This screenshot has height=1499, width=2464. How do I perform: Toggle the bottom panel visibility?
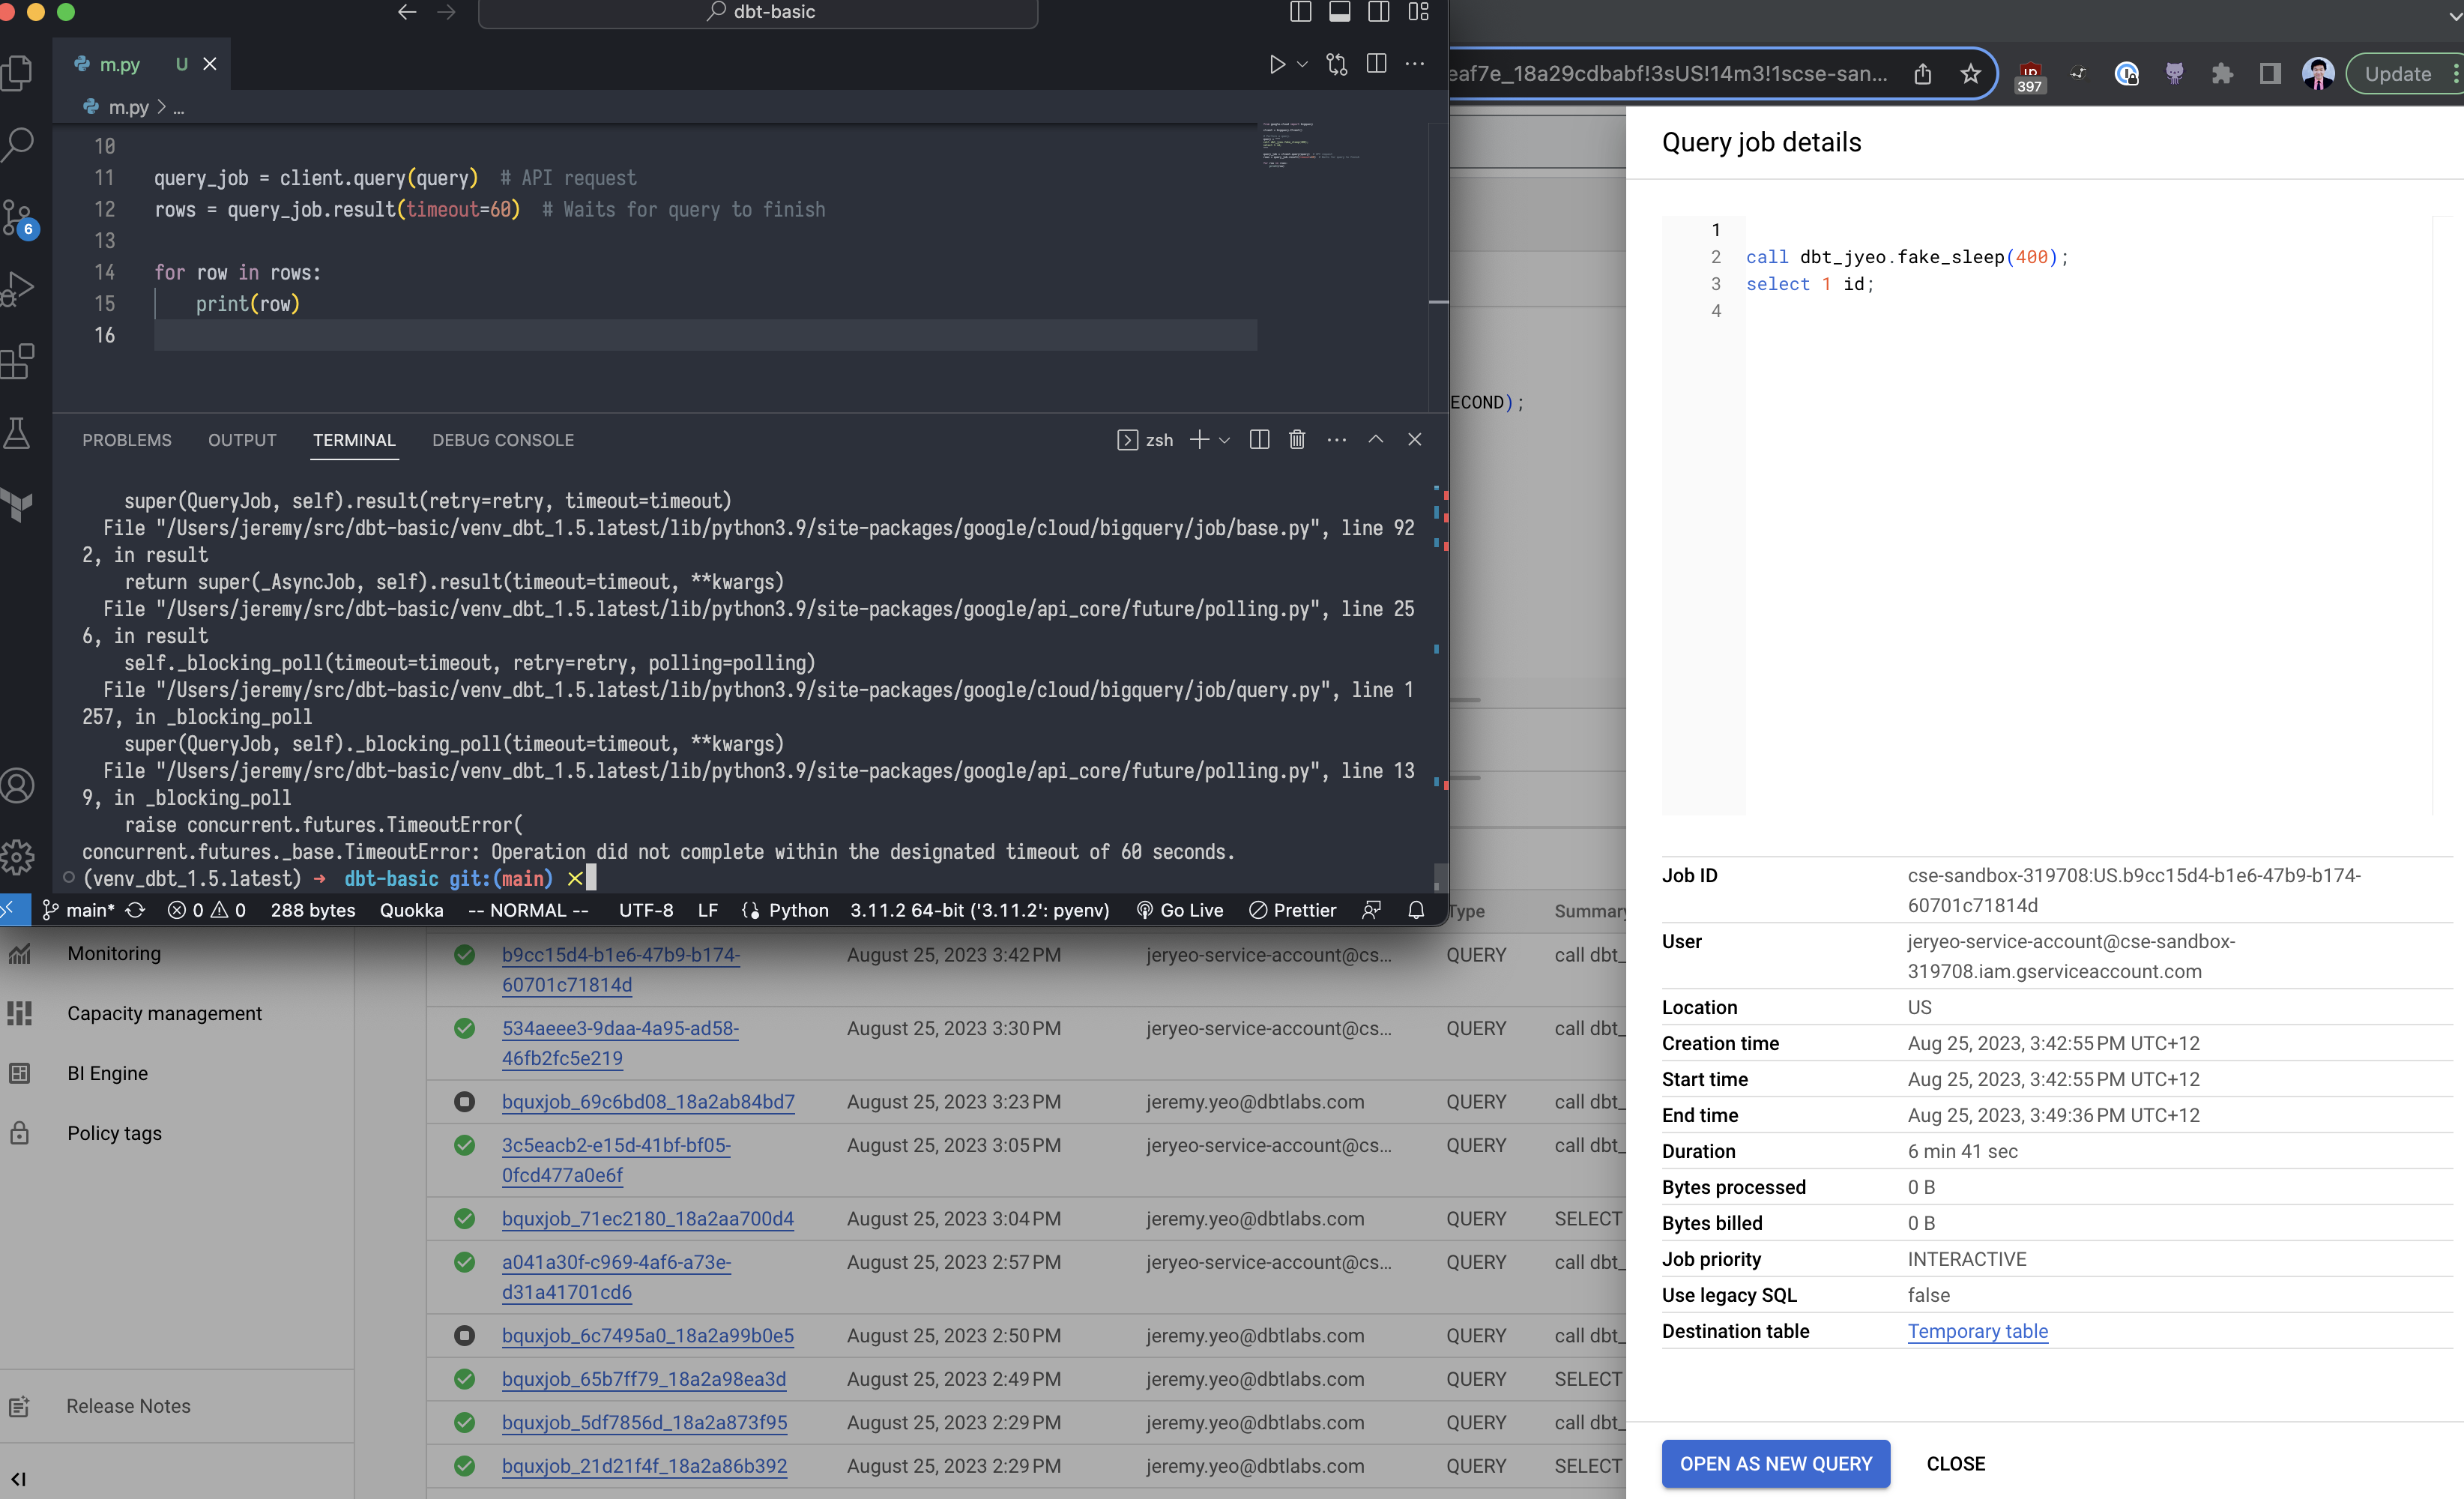pyautogui.click(x=1340, y=13)
